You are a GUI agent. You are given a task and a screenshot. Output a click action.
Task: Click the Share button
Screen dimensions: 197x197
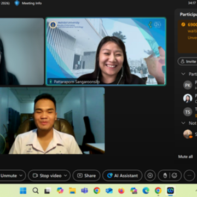coord(86,176)
